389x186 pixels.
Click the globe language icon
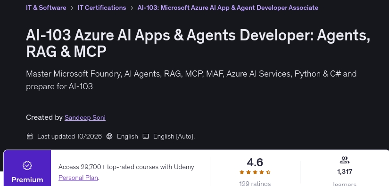(109, 136)
